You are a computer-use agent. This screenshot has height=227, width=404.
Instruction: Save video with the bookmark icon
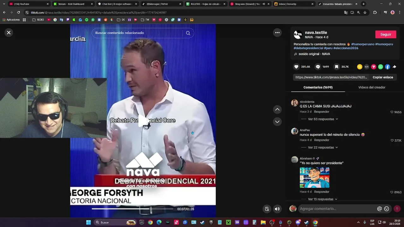click(337, 67)
